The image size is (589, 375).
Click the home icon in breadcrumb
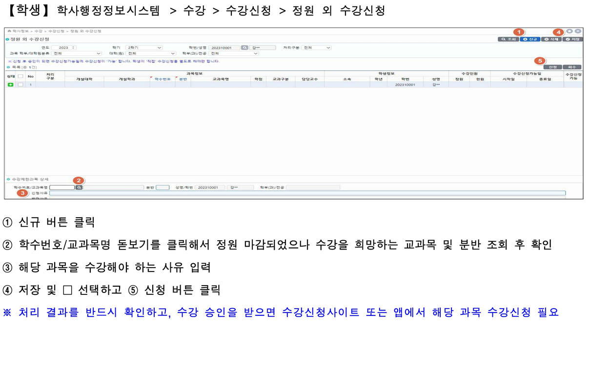pos(9,31)
